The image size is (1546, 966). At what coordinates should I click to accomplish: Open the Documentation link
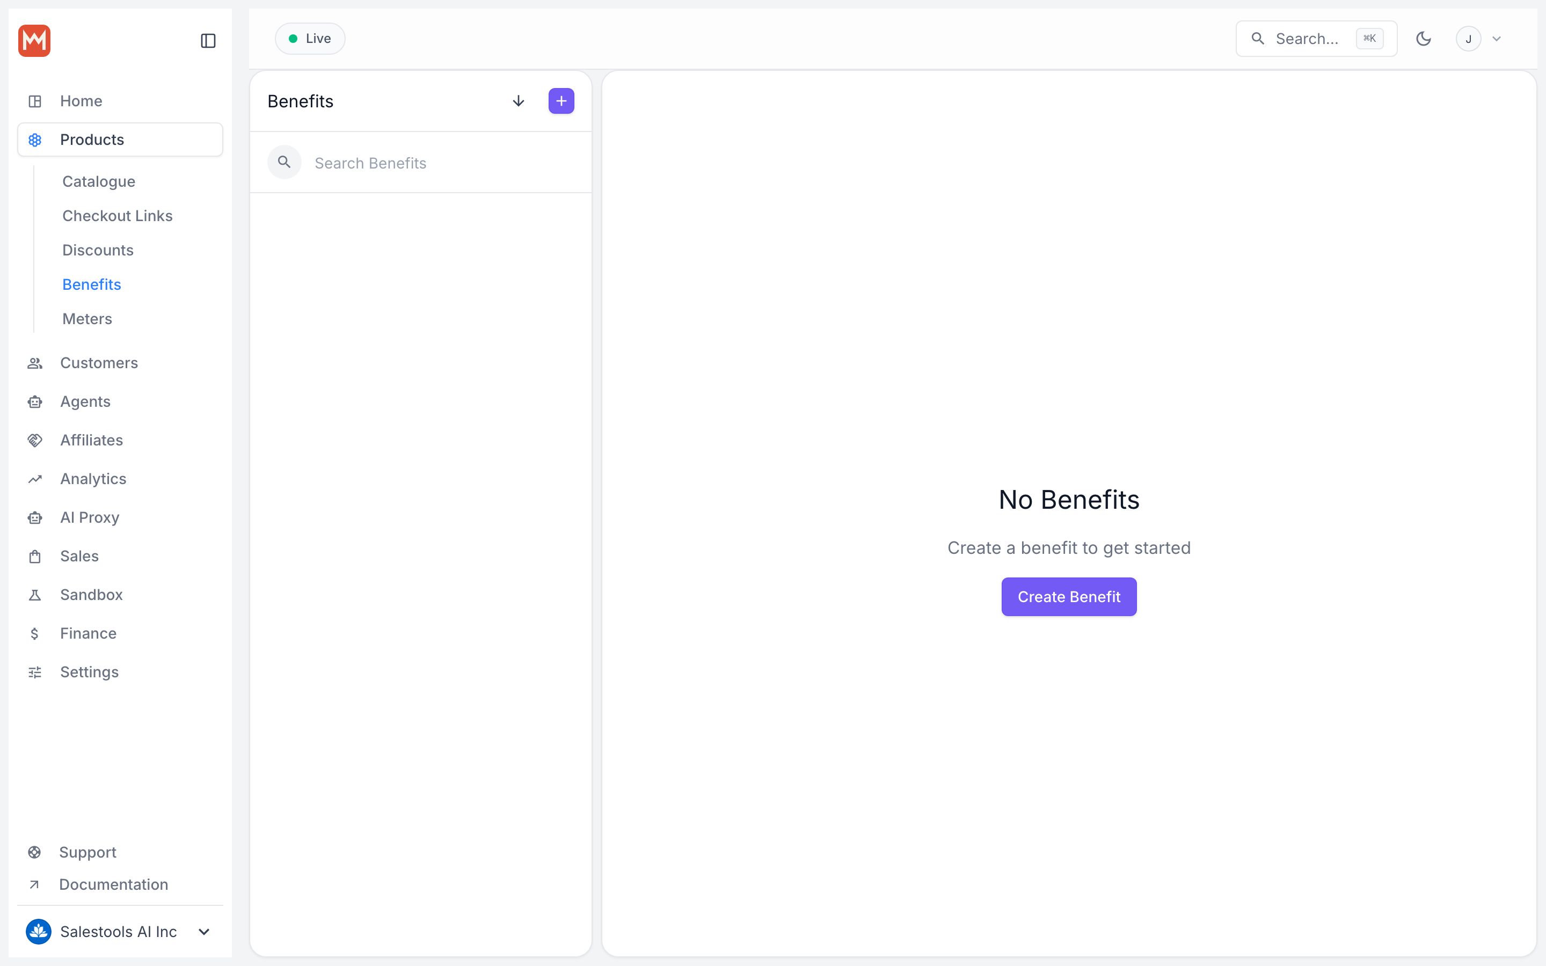tap(114, 884)
